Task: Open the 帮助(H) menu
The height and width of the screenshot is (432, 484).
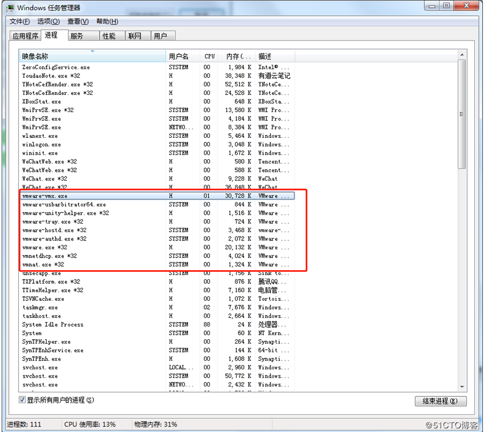Action: 107,21
